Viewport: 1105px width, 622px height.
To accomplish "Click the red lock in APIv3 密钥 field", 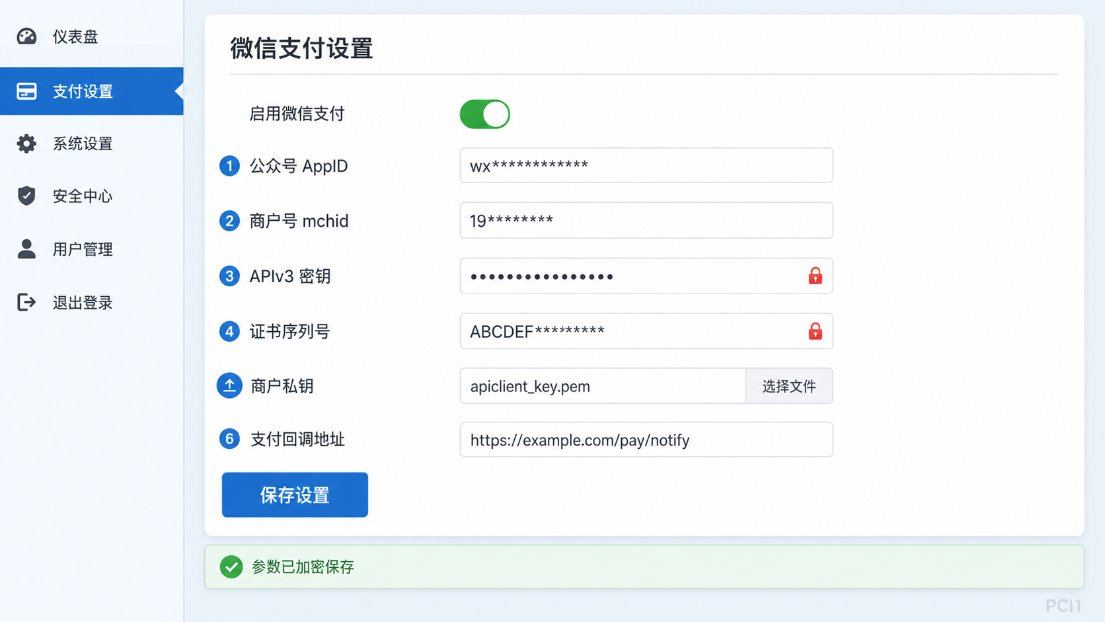I will coord(815,276).
